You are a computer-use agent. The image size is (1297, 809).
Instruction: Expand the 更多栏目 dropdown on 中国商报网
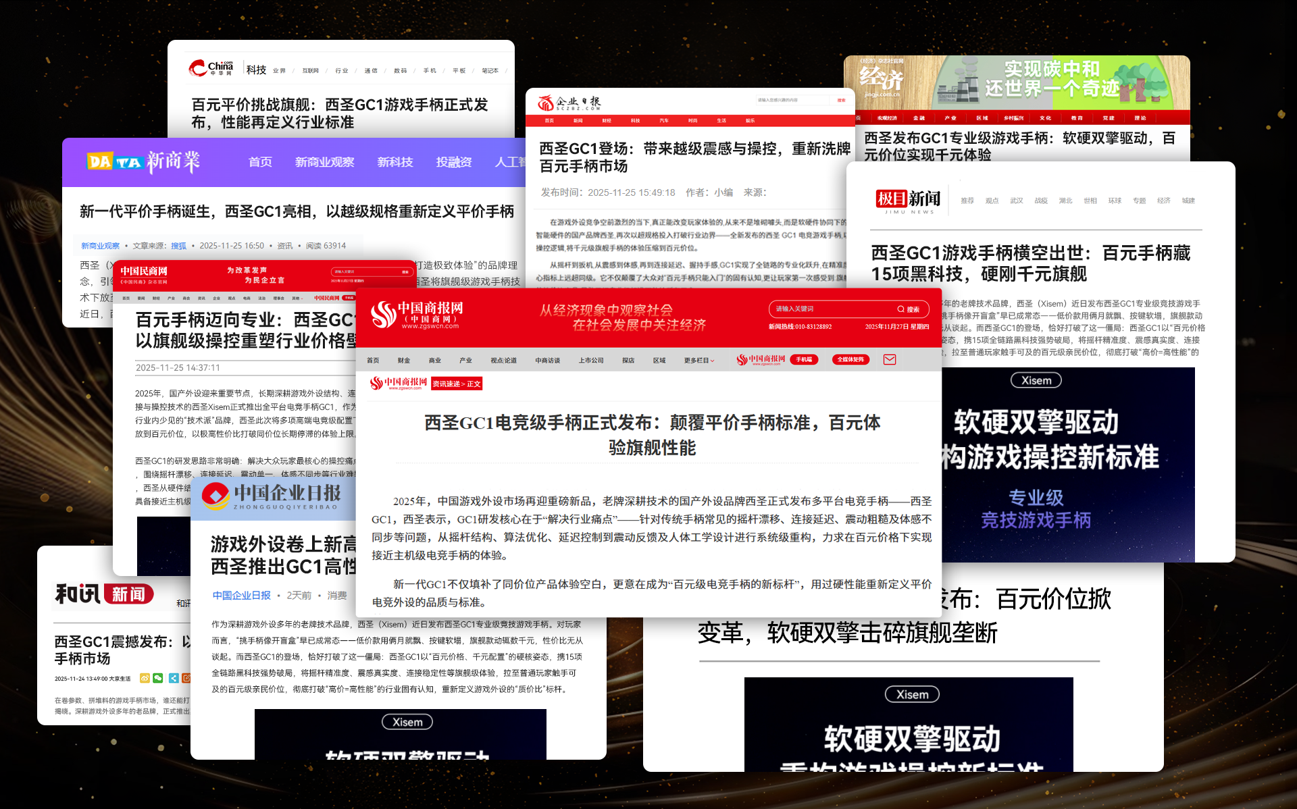click(x=698, y=361)
